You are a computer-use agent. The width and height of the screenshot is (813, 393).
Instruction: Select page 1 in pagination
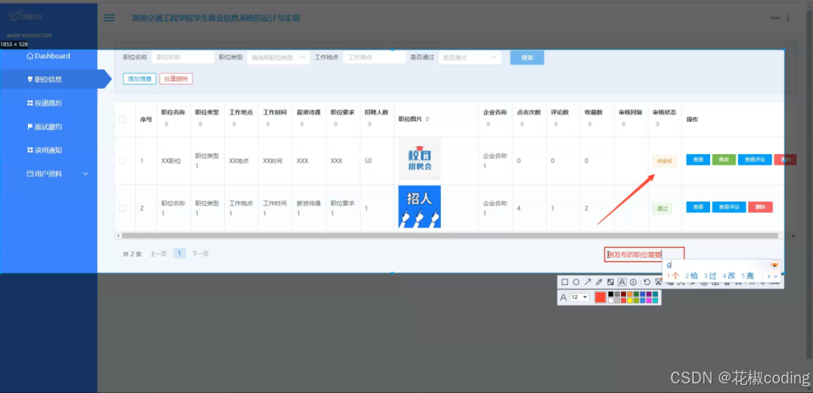pos(179,253)
